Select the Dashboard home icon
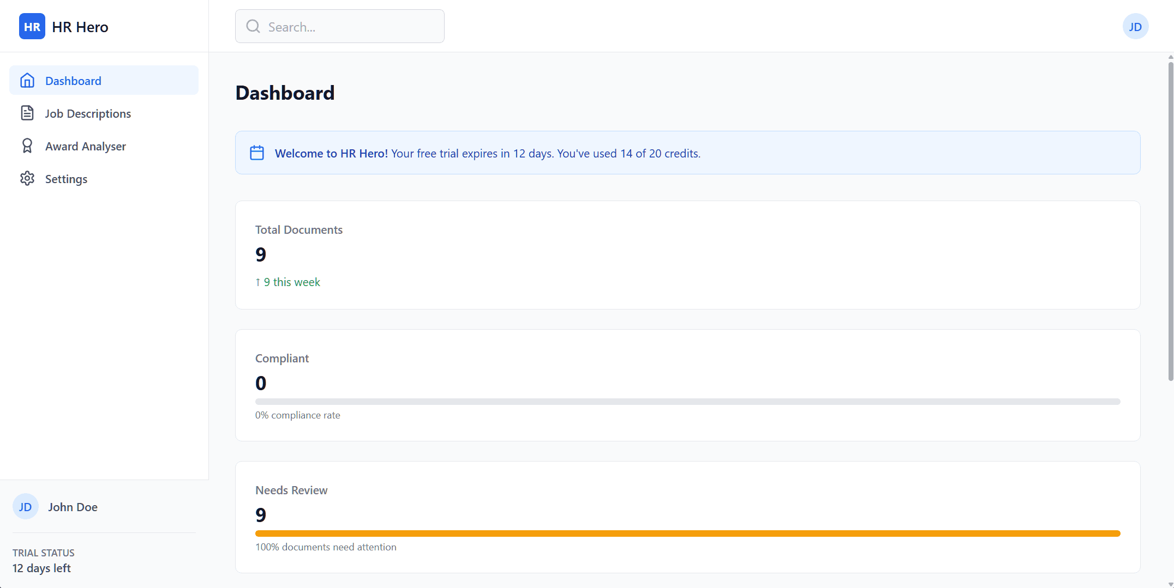Screen dimensions: 1174x588 click(27, 80)
